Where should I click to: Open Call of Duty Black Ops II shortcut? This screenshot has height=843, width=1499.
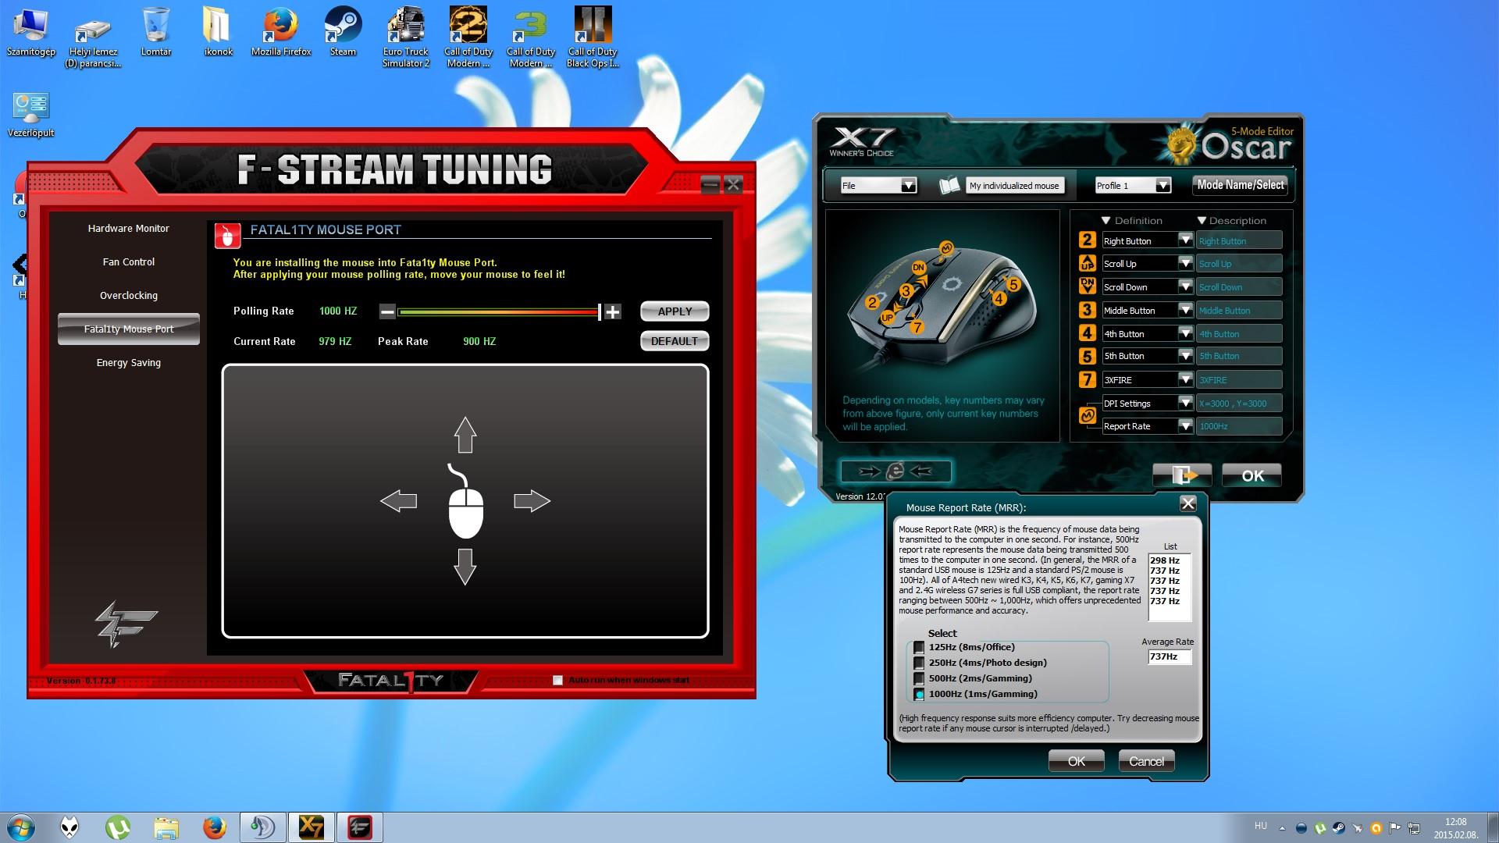click(593, 37)
